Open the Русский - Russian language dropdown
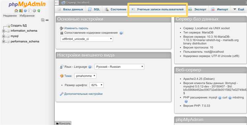Image resolution: width=247 pixels, height=125 pixels. pos(119,67)
